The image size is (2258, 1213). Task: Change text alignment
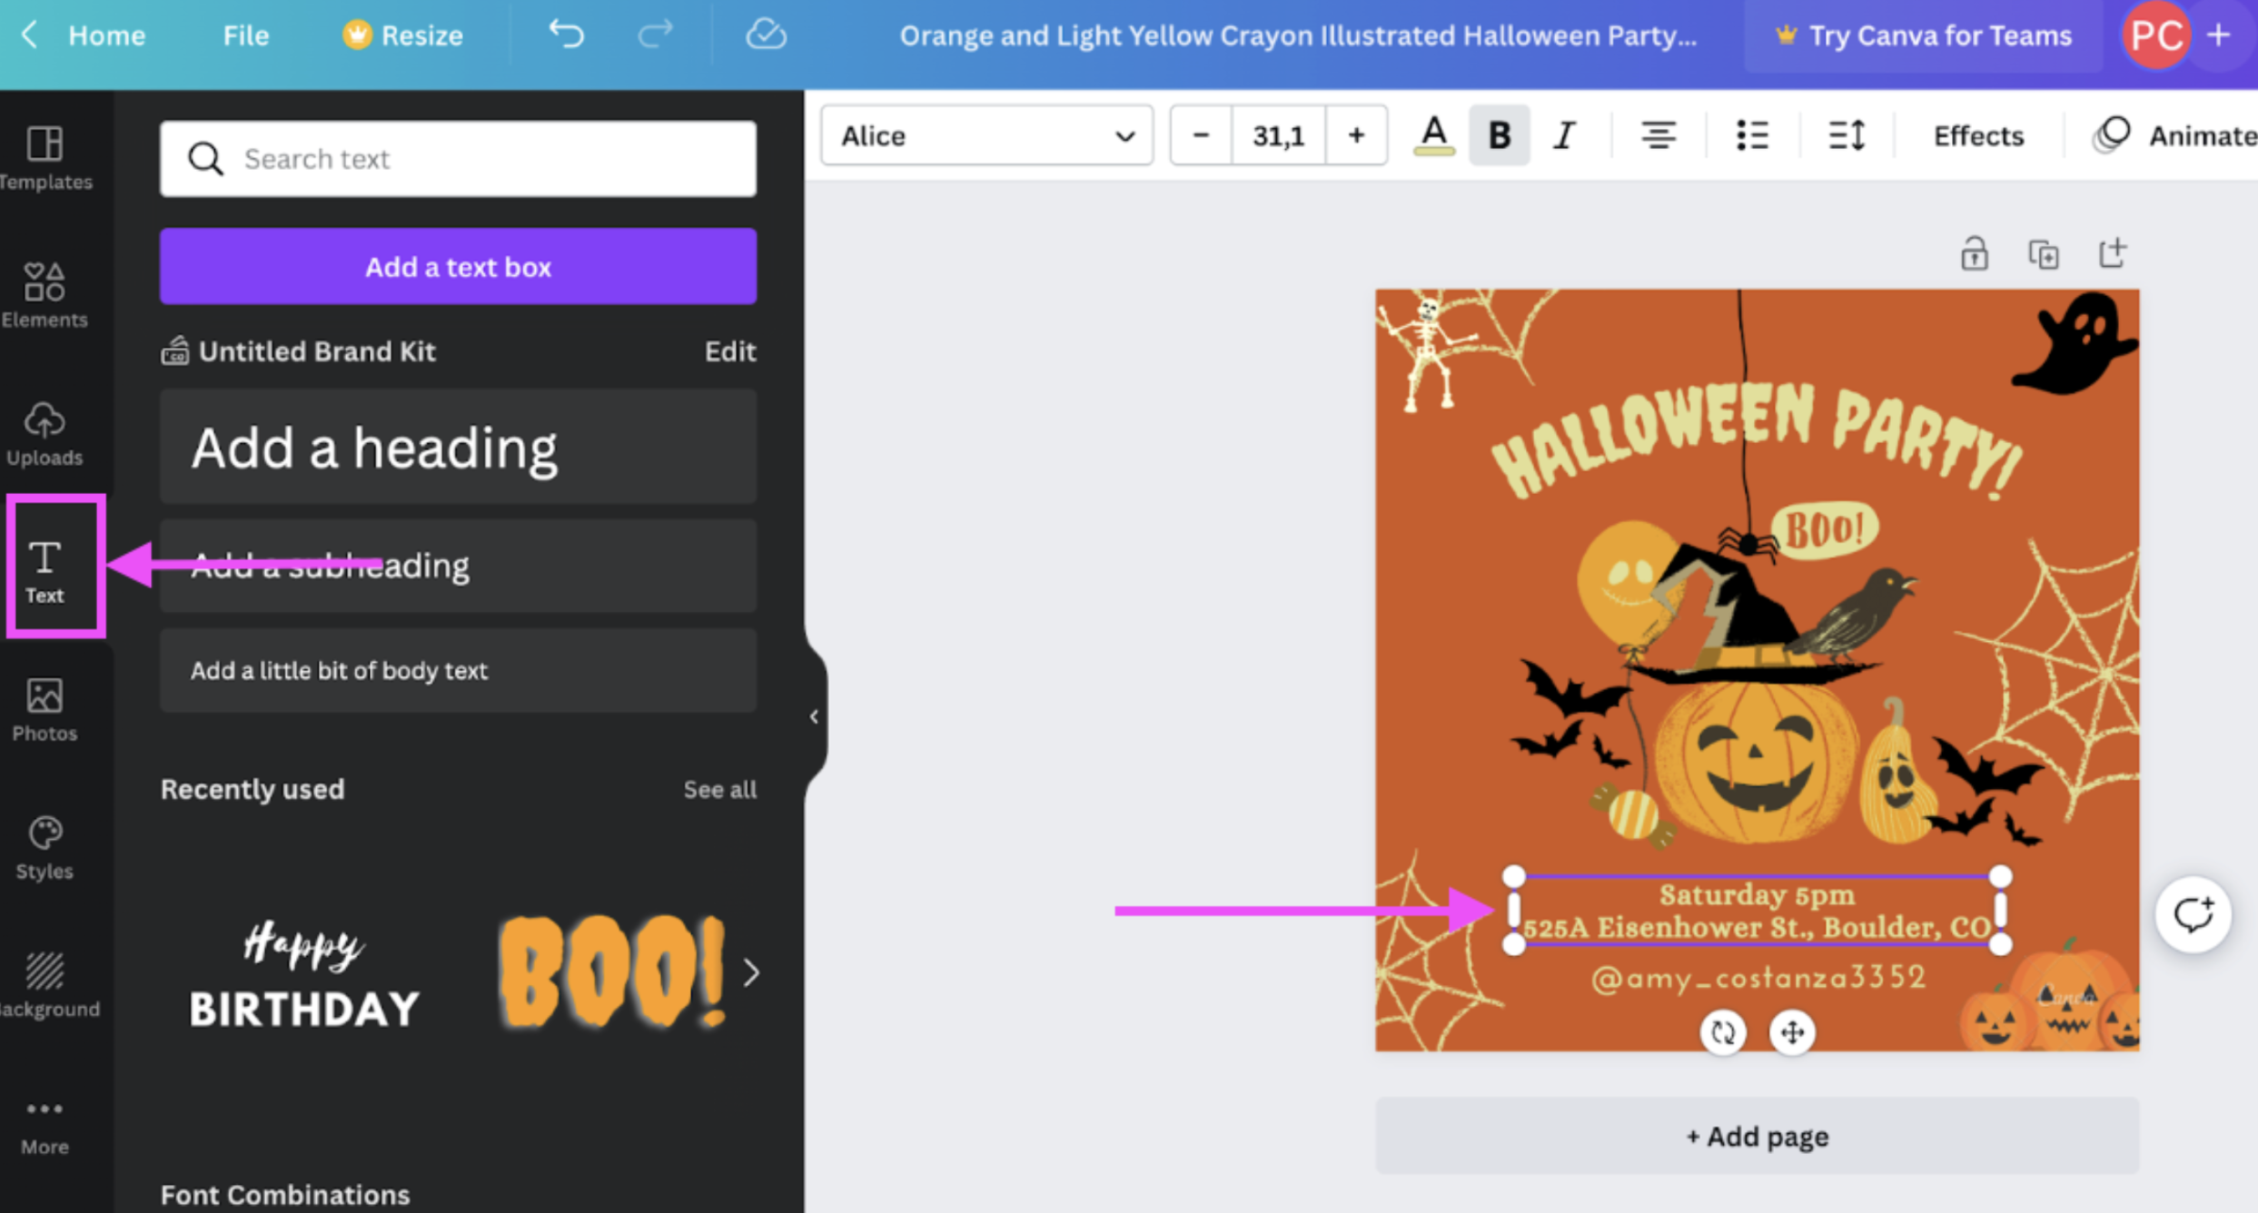point(1658,135)
